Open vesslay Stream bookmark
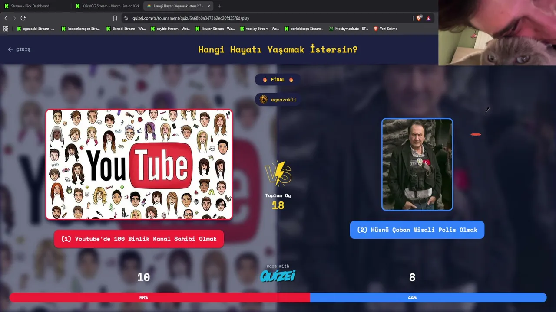The width and height of the screenshot is (556, 312). point(260,29)
